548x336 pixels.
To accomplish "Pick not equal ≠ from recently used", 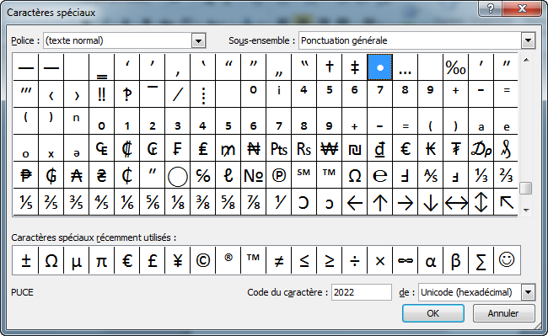I will point(278,260).
